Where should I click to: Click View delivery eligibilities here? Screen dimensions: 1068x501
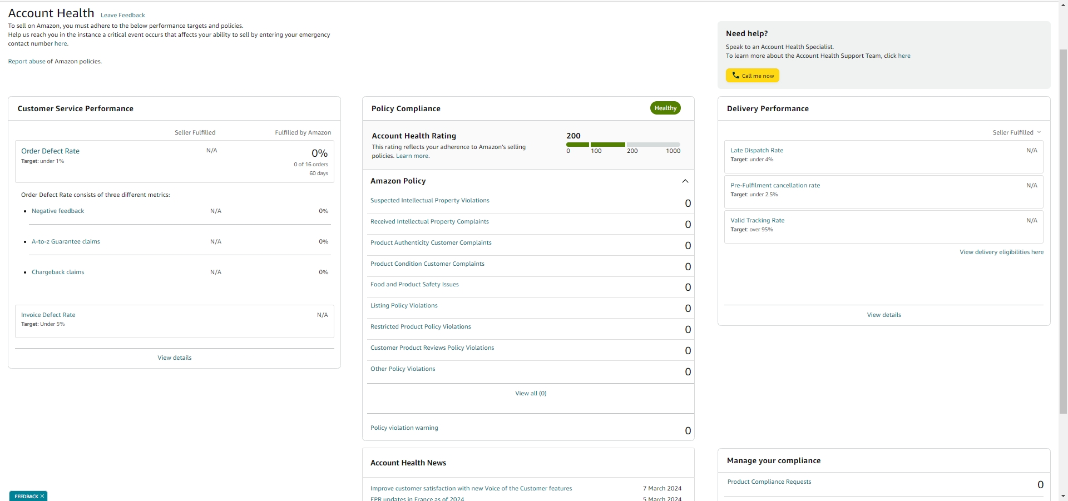tap(1001, 252)
